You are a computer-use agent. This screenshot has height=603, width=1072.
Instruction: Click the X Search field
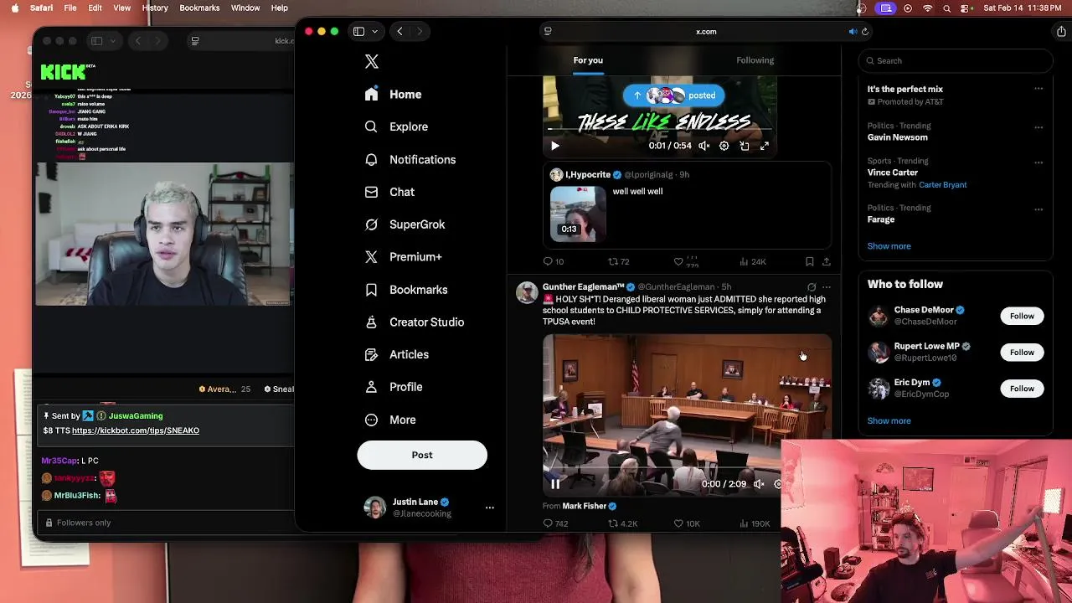[x=956, y=60]
